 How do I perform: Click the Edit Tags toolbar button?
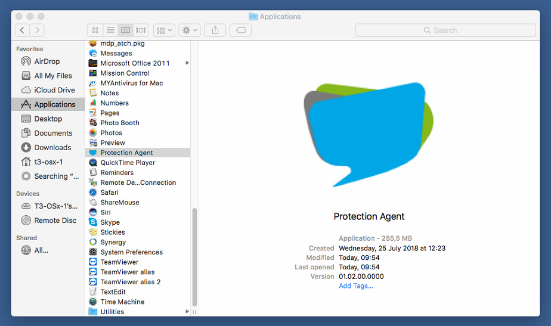point(241,30)
